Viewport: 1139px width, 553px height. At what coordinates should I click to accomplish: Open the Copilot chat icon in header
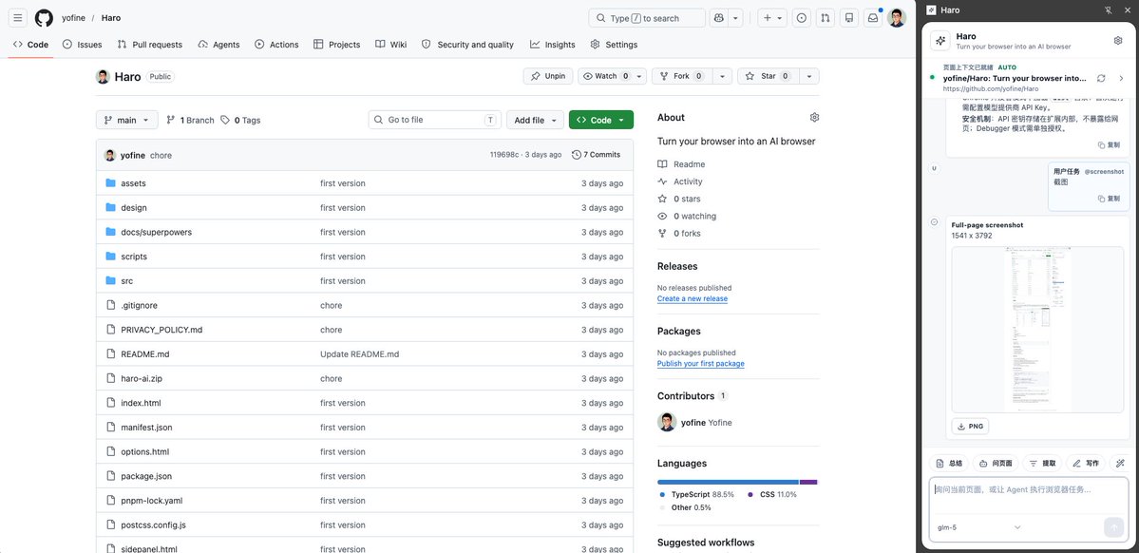[719, 17]
